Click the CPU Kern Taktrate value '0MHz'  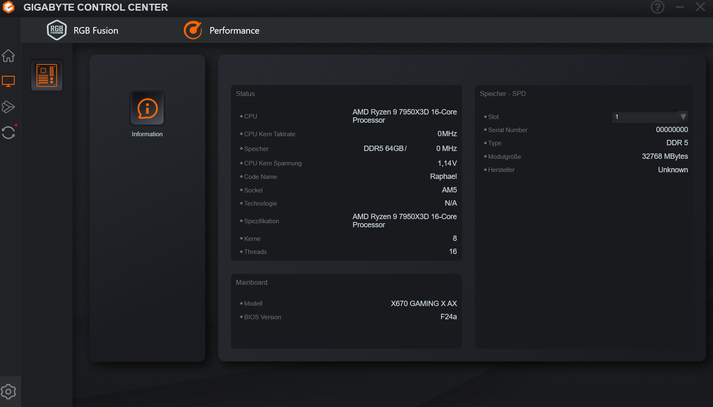click(x=447, y=134)
